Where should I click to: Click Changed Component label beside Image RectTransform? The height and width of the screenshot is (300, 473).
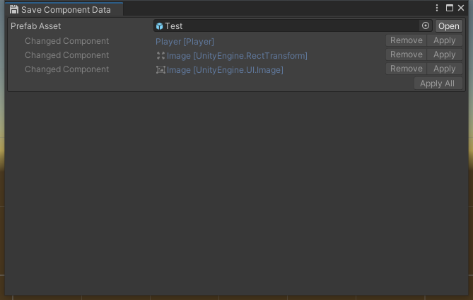[x=66, y=55]
